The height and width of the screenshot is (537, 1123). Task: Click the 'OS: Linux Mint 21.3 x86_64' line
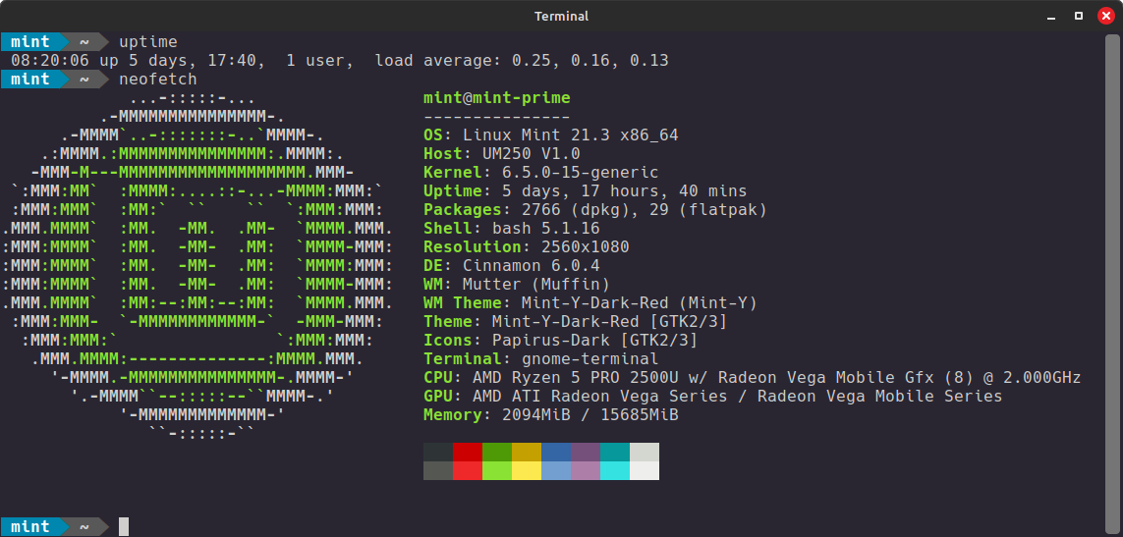tap(551, 134)
